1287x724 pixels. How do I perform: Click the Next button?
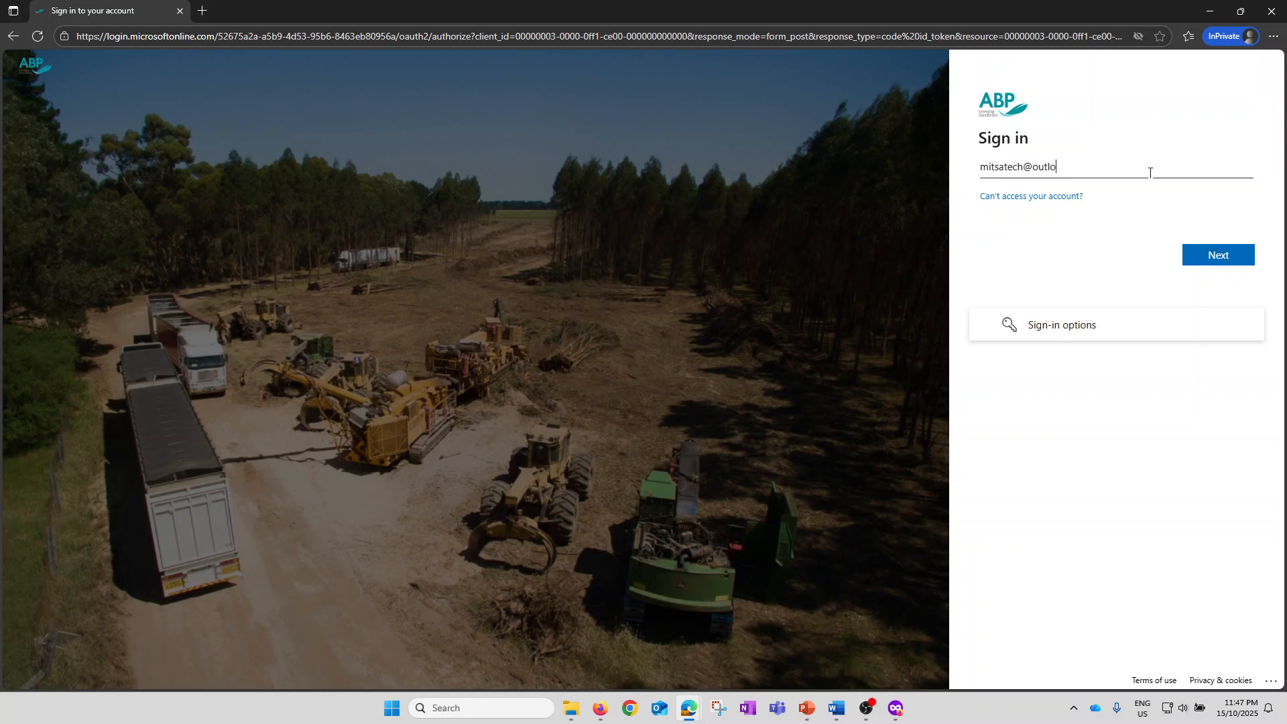(1217, 255)
